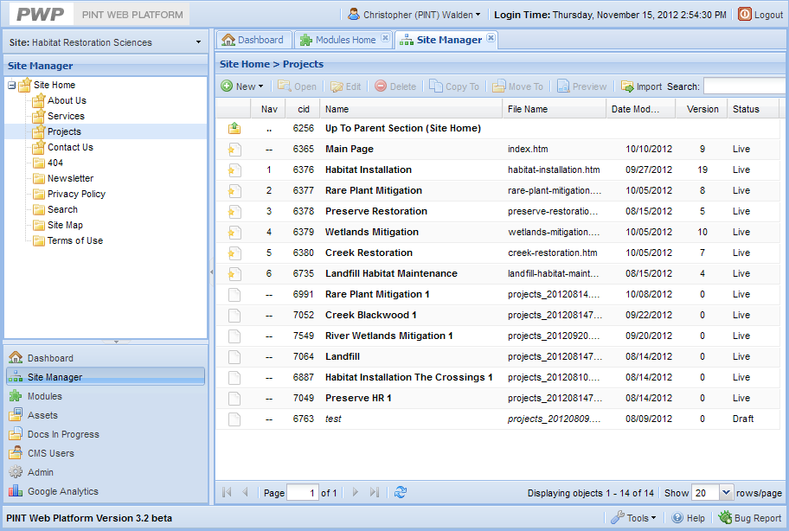Click the Logout power icon

744,14
